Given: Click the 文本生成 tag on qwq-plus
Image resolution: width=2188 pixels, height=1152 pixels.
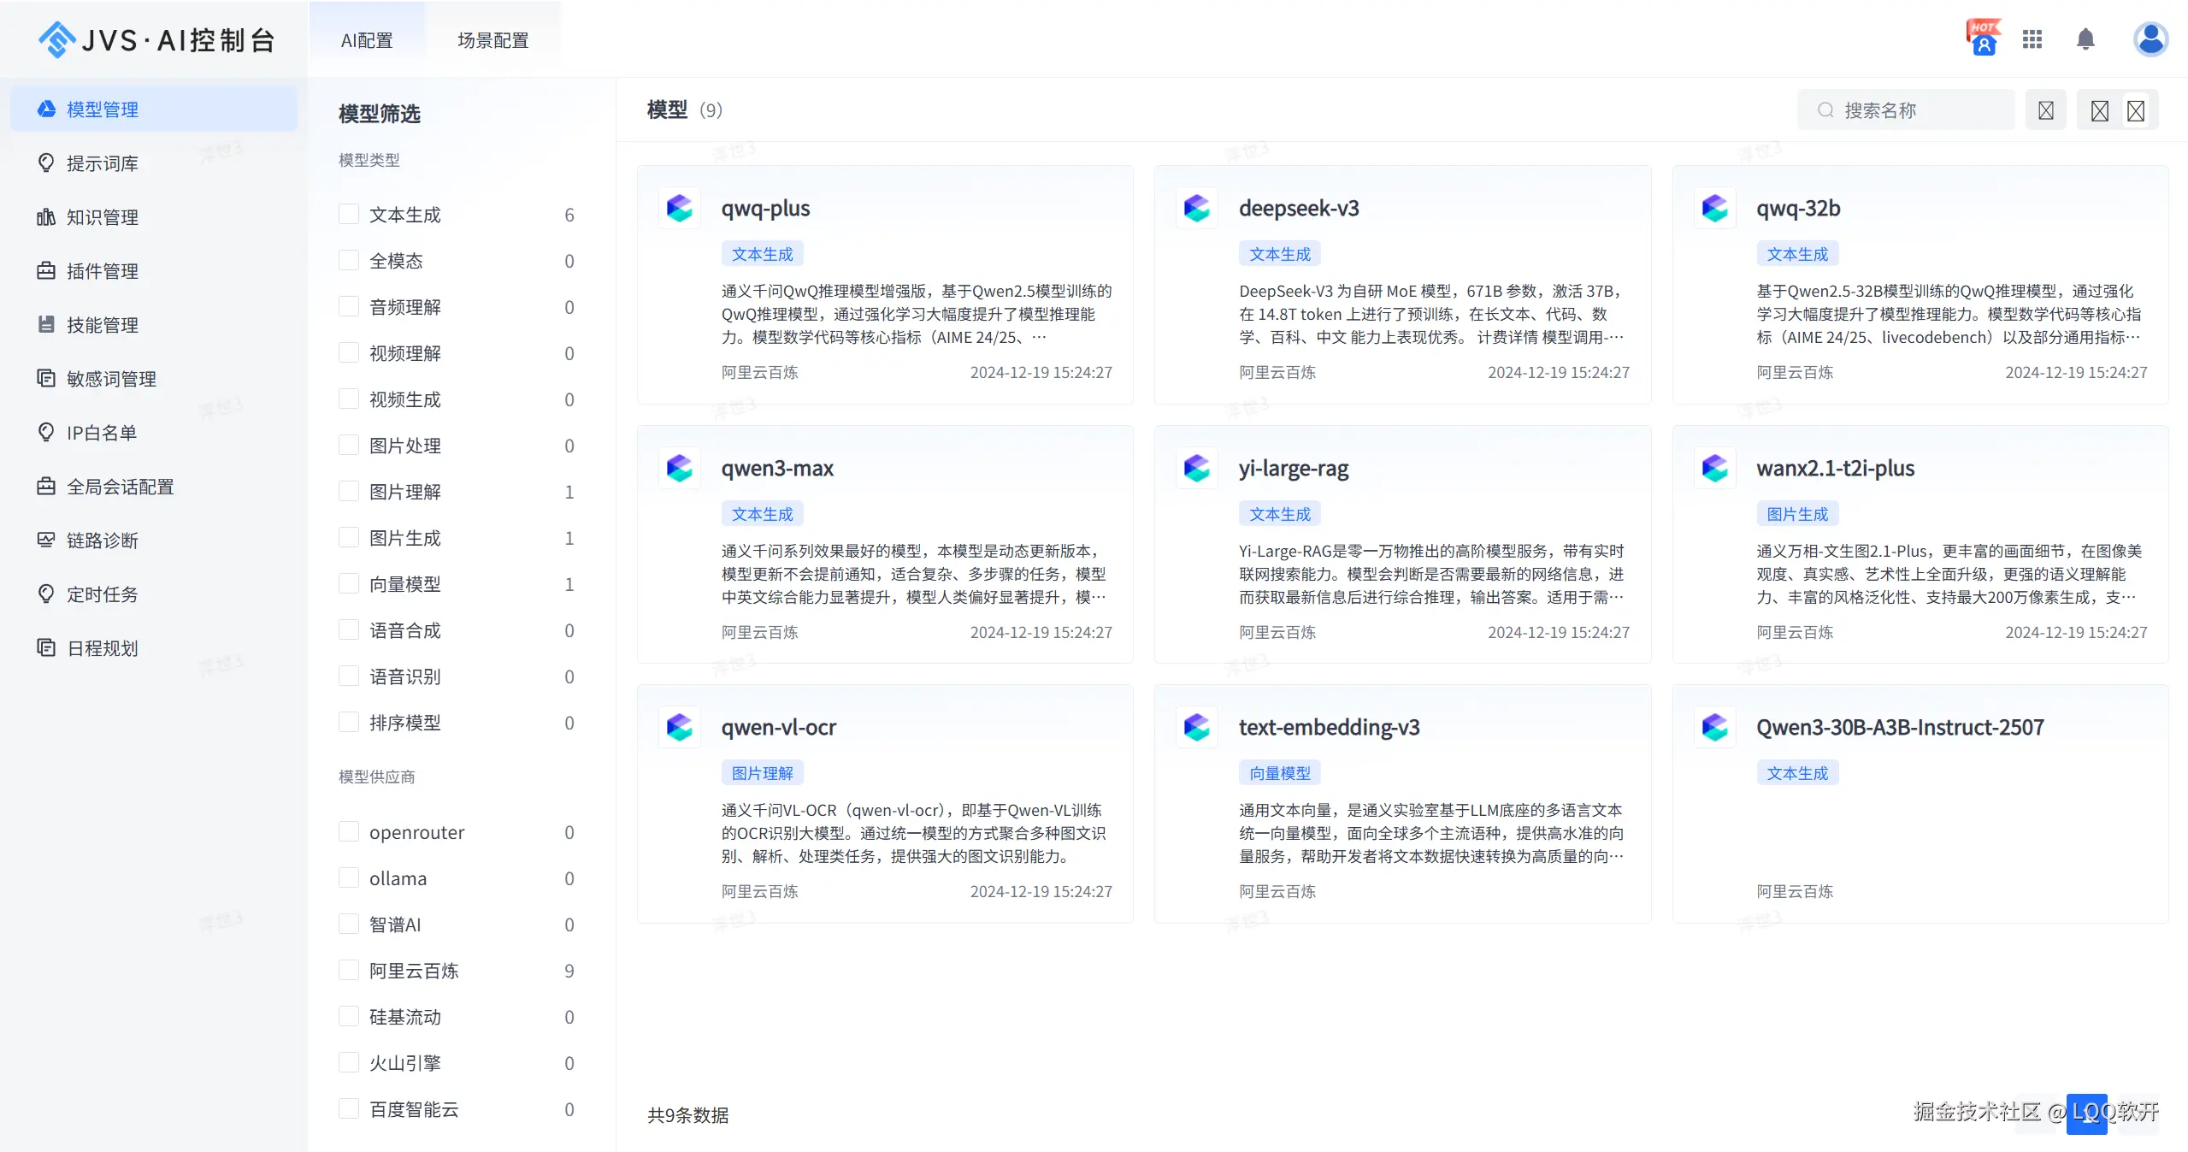Looking at the screenshot, I should [x=762, y=254].
